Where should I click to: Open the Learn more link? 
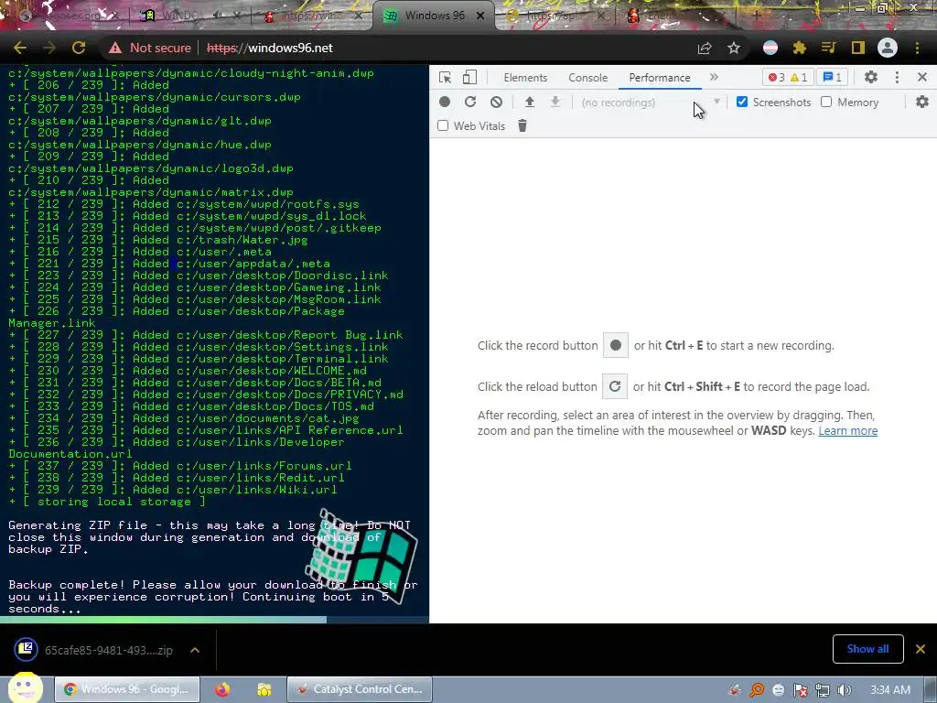click(847, 430)
